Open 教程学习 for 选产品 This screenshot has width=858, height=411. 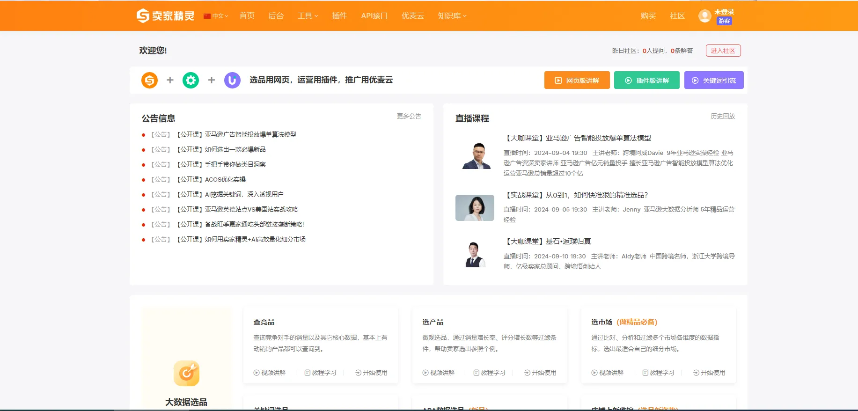[x=490, y=373]
